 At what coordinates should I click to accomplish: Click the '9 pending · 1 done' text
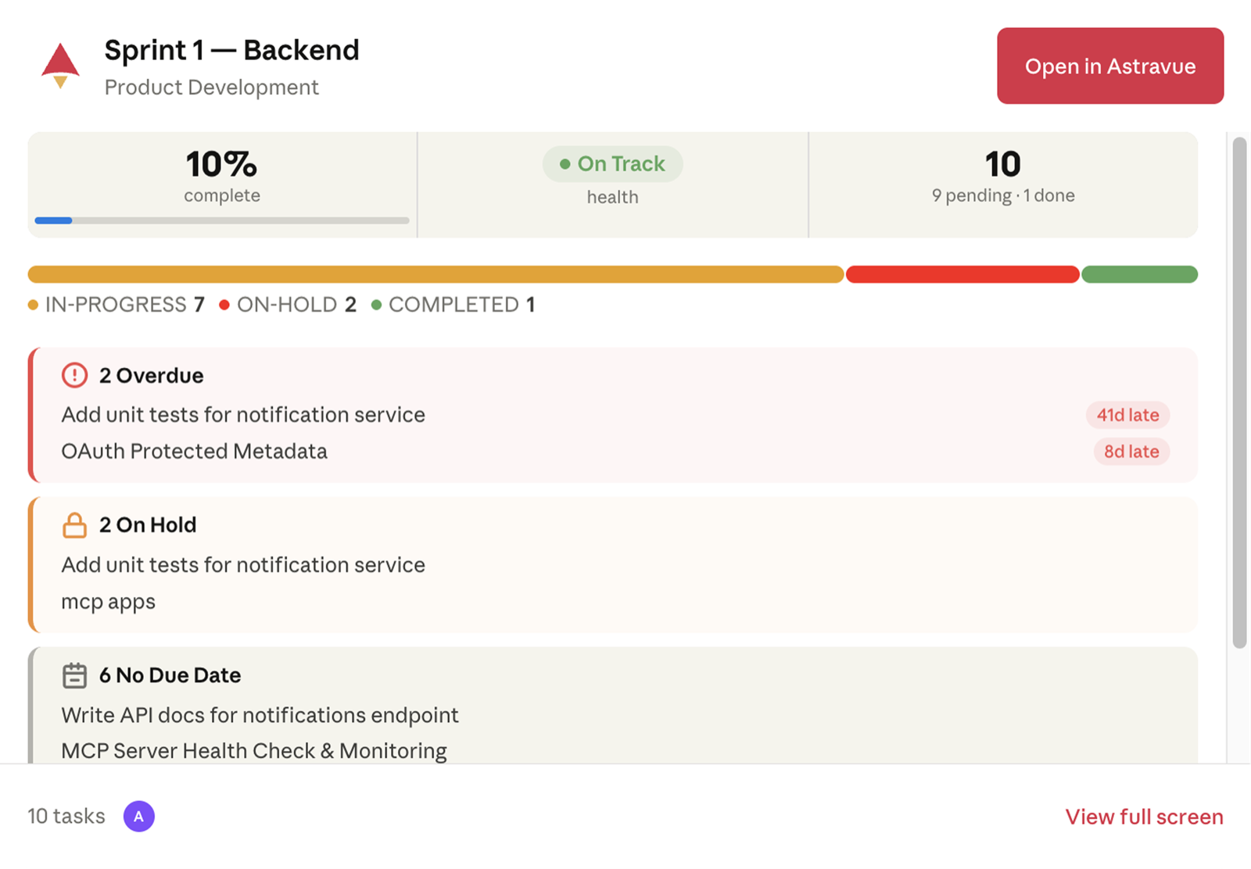[x=1003, y=195]
